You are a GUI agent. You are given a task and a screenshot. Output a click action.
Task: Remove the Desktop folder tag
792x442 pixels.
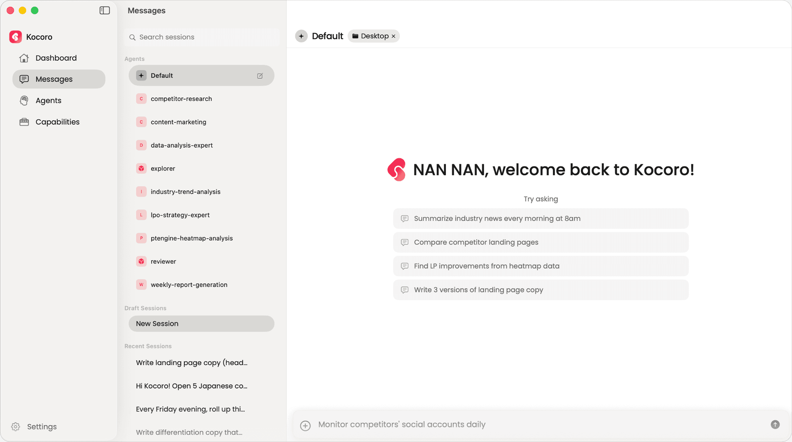coord(394,36)
